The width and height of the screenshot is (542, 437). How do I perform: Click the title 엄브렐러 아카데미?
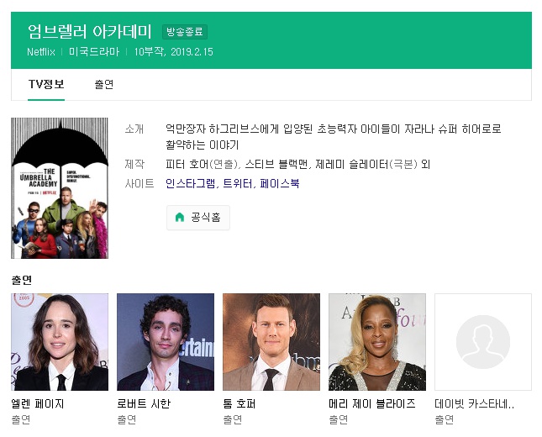pyautogui.click(x=90, y=32)
